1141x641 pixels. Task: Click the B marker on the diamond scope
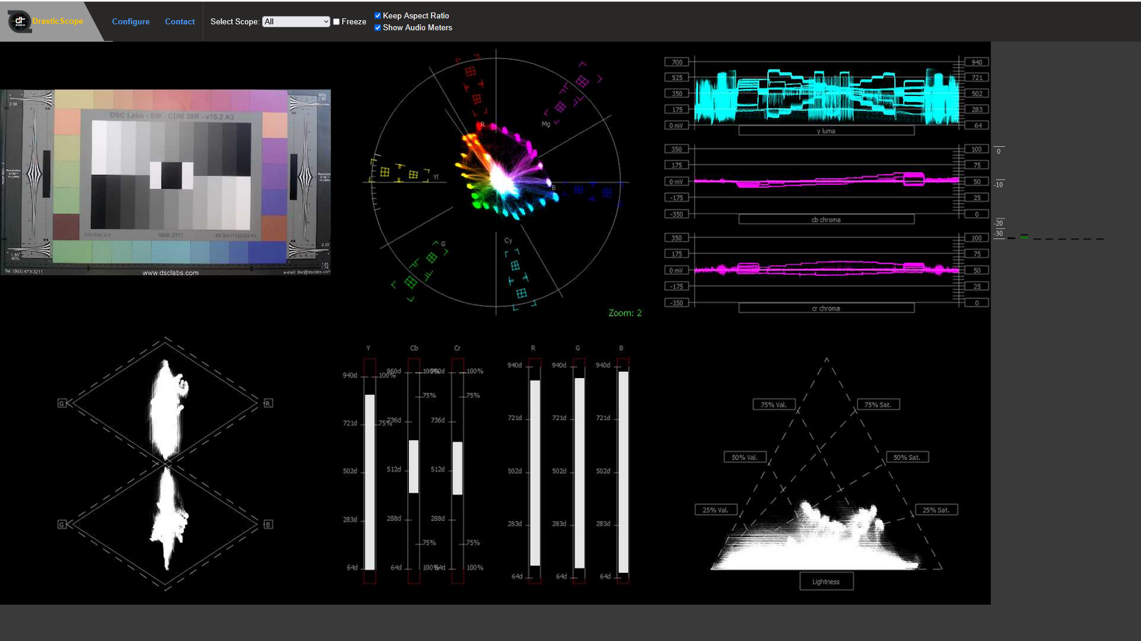(268, 525)
